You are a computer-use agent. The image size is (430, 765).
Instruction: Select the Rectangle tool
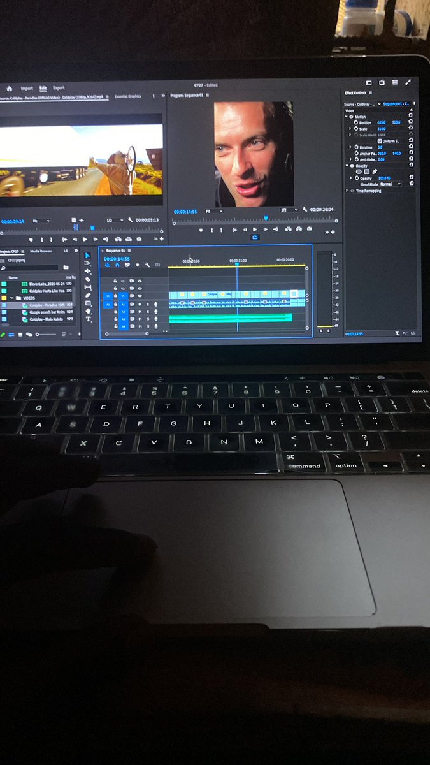87,303
